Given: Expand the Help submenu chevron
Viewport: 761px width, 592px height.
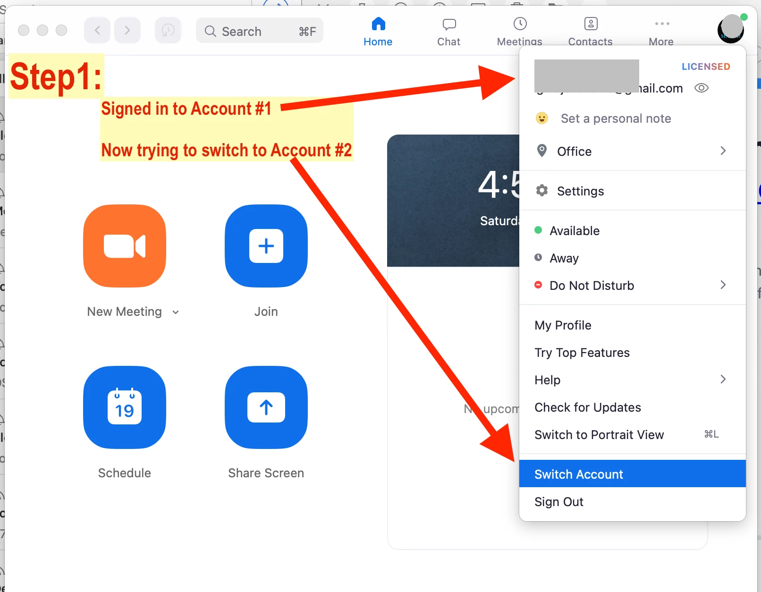Looking at the screenshot, I should tap(723, 379).
